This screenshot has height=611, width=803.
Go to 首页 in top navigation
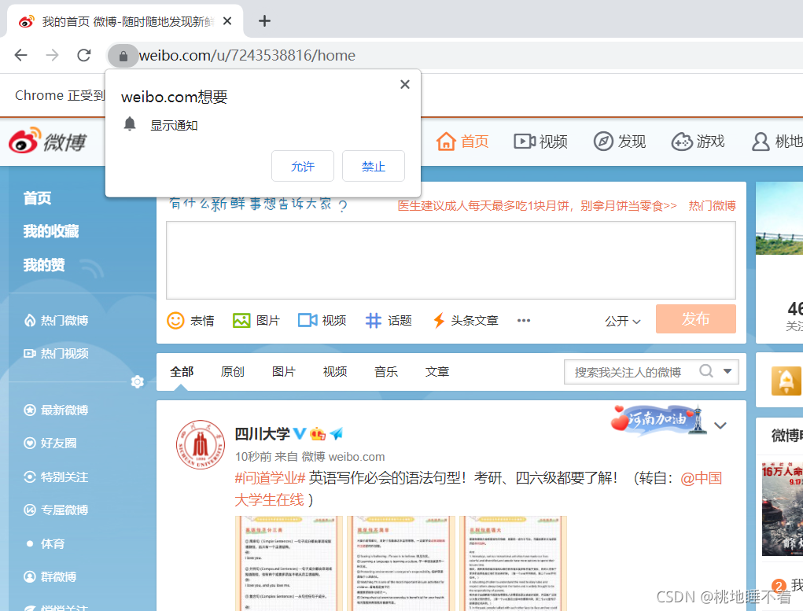click(462, 142)
